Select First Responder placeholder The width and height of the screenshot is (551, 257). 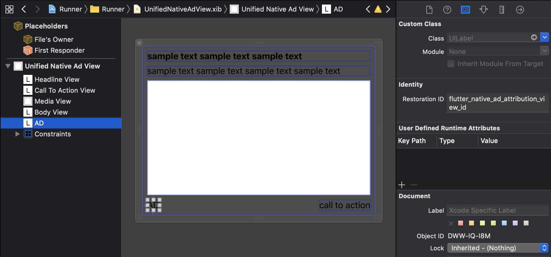[54, 50]
